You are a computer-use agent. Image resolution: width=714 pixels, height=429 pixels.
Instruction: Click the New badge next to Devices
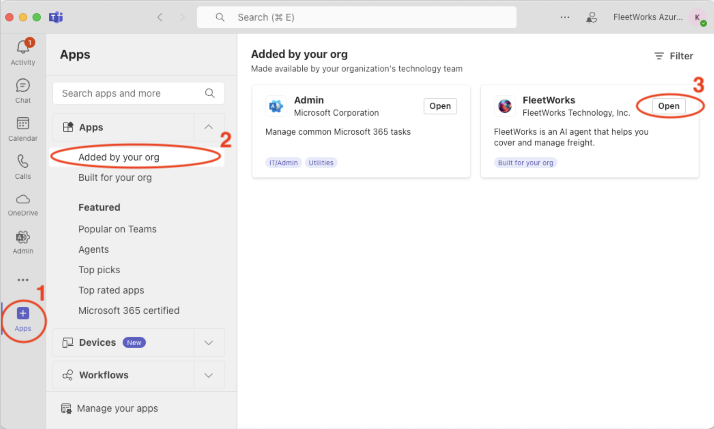[x=134, y=342]
